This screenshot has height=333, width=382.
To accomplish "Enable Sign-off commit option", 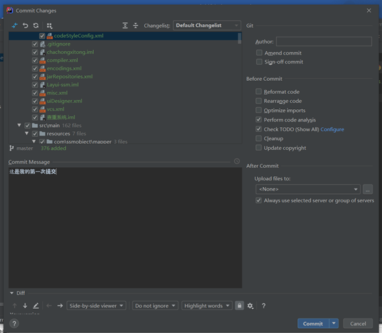I will coord(259,61).
